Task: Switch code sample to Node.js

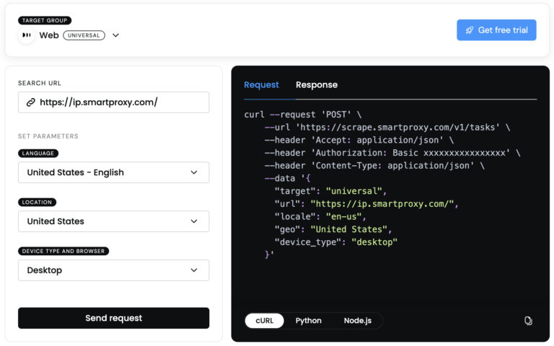Action: pyautogui.click(x=358, y=321)
